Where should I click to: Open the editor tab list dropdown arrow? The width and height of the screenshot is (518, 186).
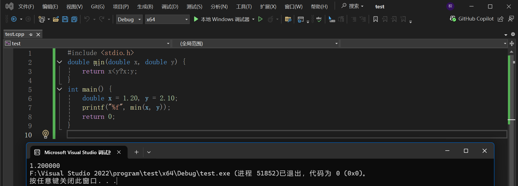point(506,35)
